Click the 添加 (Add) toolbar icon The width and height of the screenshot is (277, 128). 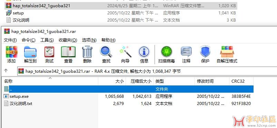click(11, 52)
